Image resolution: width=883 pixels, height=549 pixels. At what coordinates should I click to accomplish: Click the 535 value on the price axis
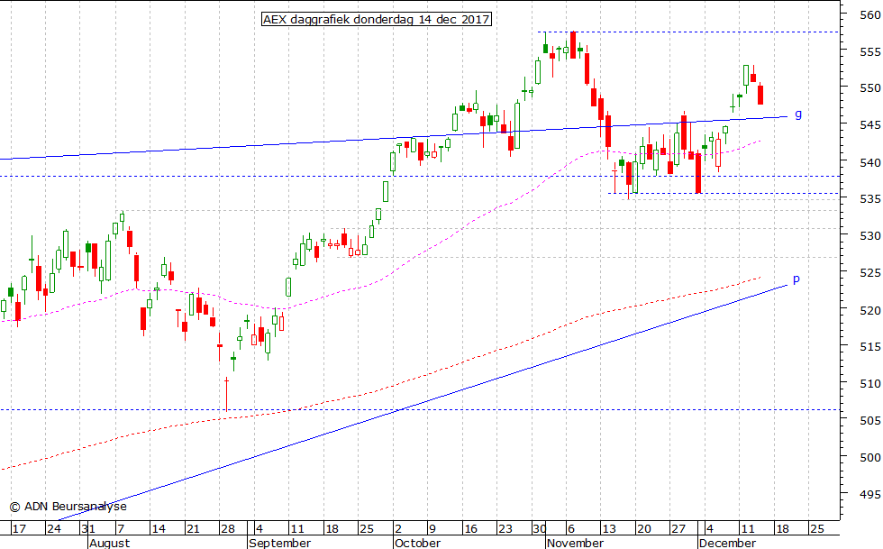[870, 199]
